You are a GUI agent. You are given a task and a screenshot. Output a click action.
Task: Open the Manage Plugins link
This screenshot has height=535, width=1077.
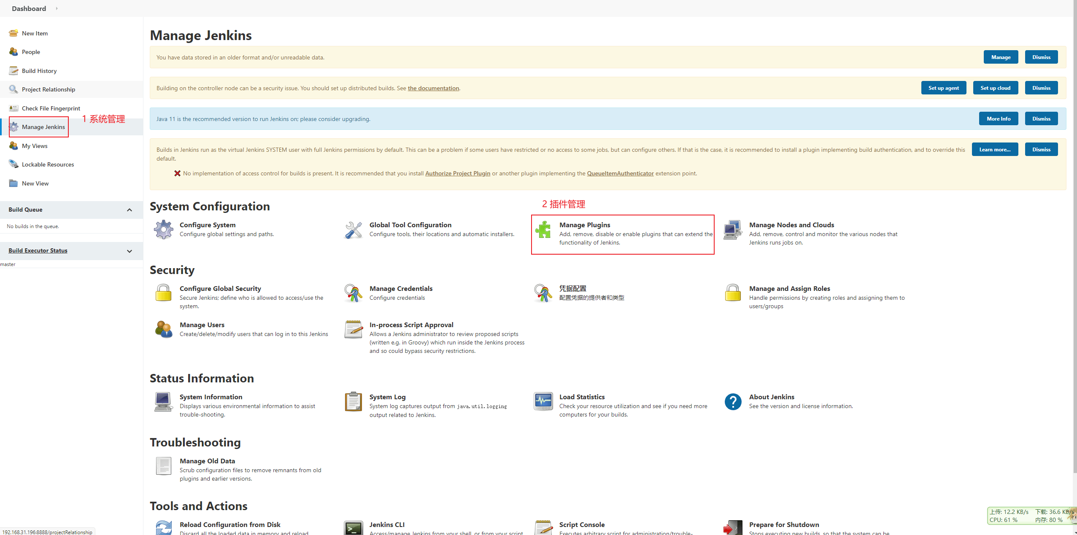[x=585, y=225]
